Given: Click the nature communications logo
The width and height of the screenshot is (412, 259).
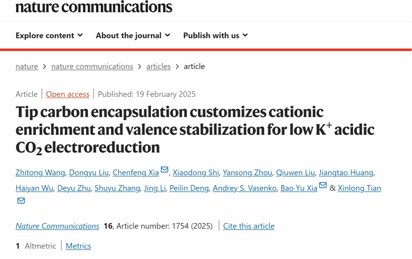Looking at the screenshot, I should (x=94, y=7).
